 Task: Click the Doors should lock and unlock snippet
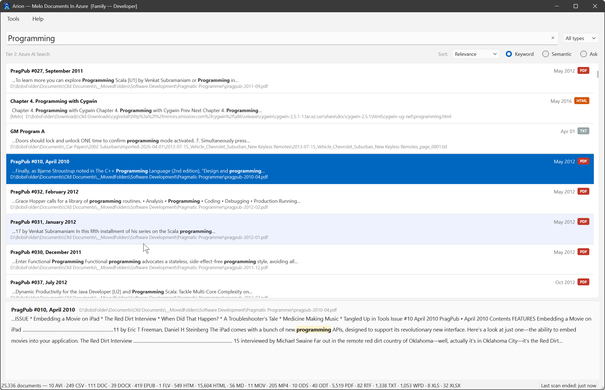click(131, 140)
